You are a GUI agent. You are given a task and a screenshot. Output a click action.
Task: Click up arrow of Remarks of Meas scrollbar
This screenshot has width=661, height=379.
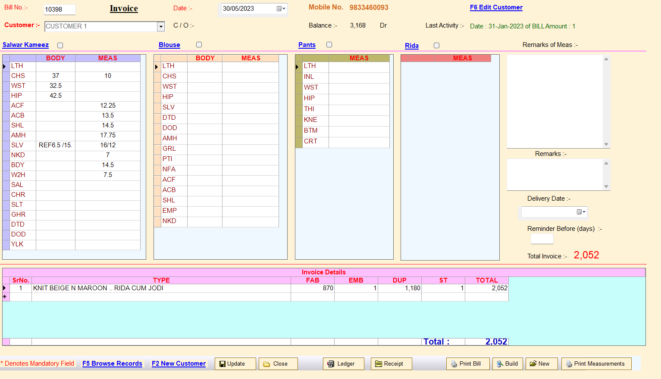click(x=606, y=59)
